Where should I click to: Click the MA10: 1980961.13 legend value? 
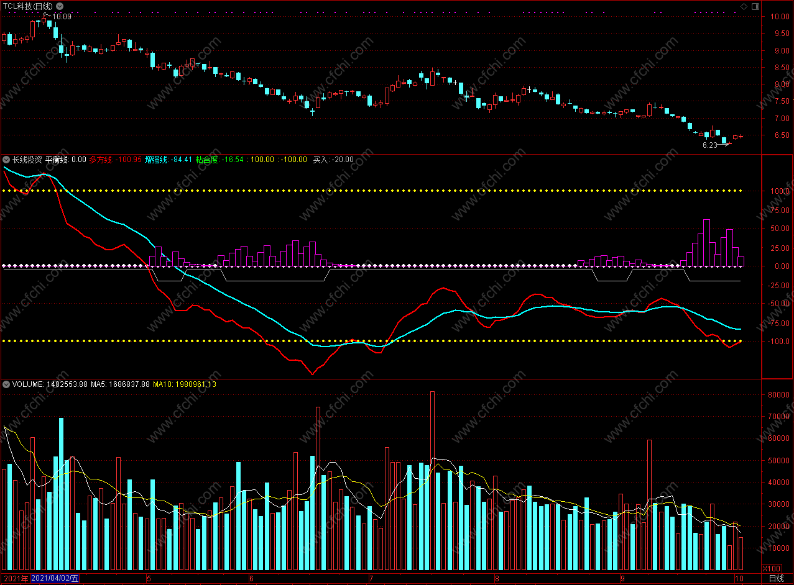pos(185,384)
